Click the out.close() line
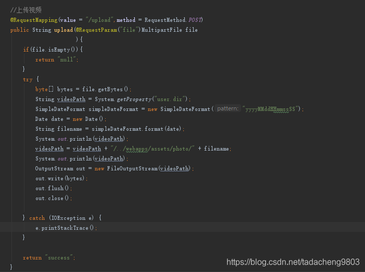Viewport: 365px width, 272px height. click(x=54, y=198)
